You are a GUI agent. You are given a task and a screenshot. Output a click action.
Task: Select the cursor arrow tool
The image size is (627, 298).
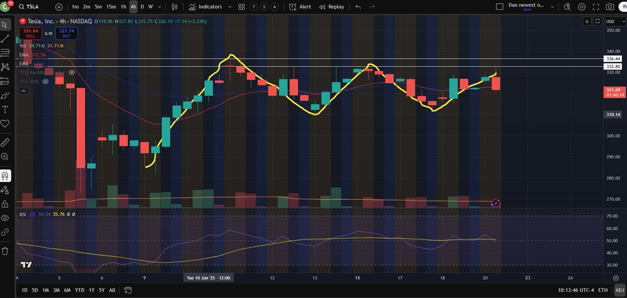(x=5, y=24)
